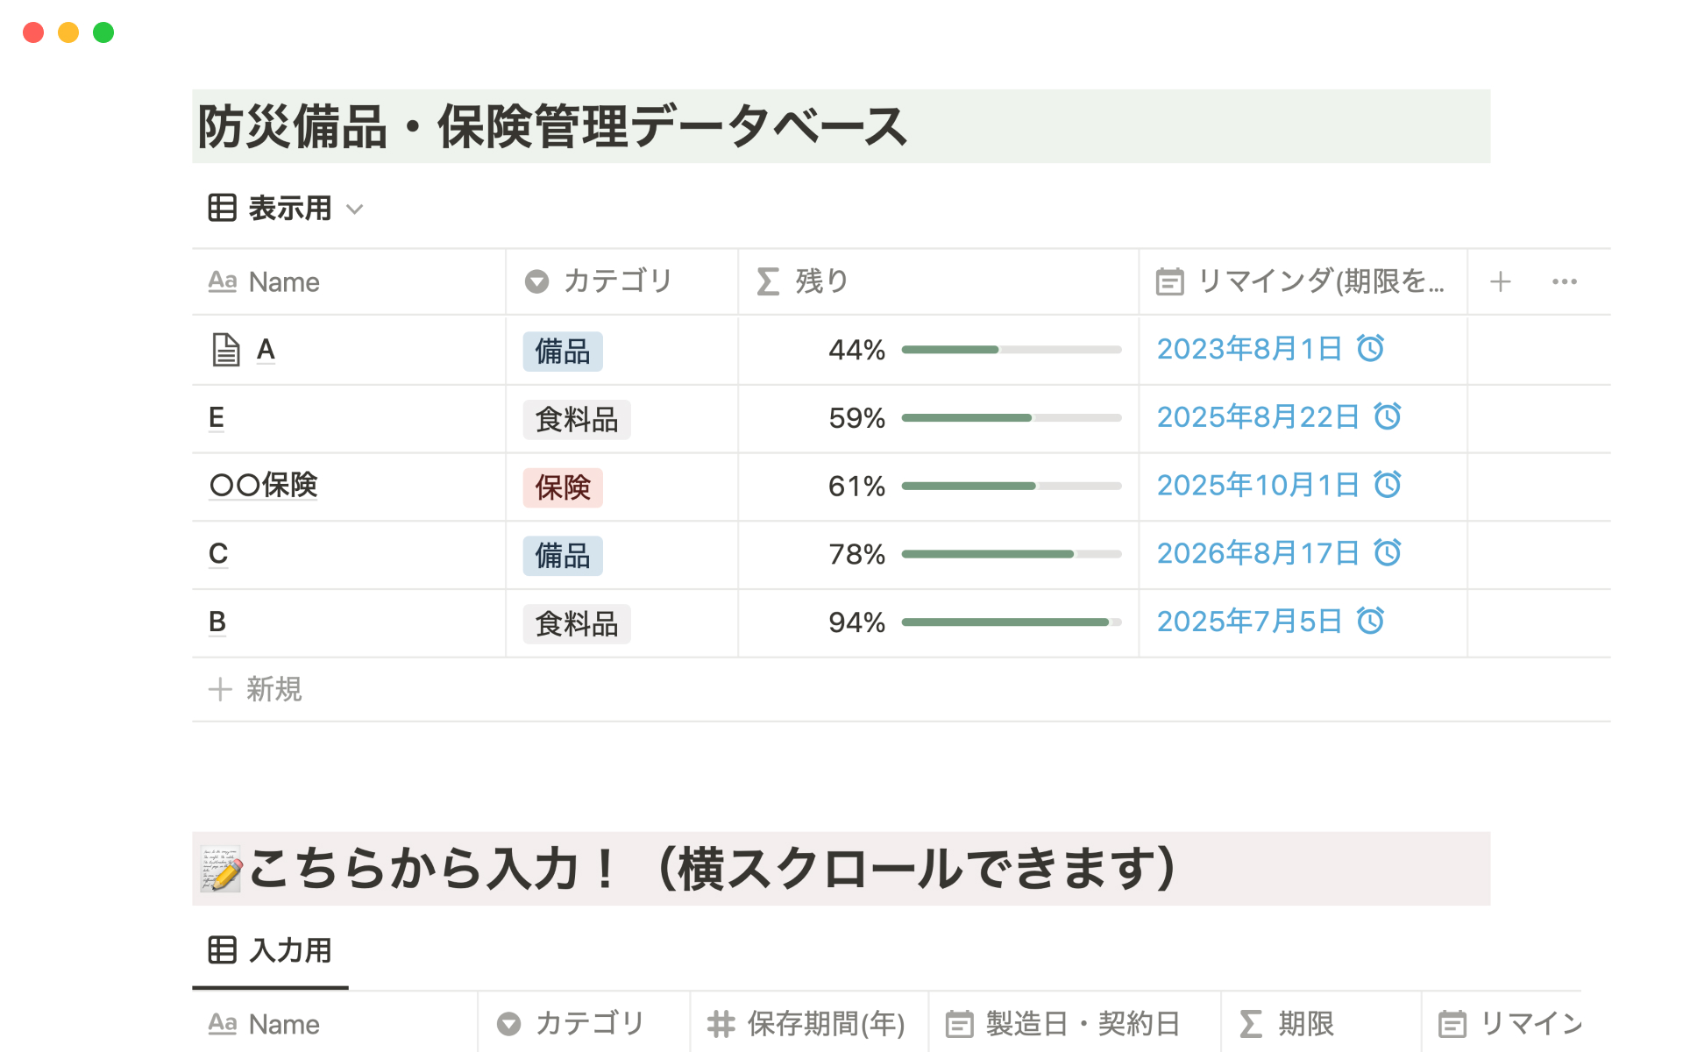Click the memo pencil emoji in heading
The height and width of the screenshot is (1052, 1683).
click(x=221, y=869)
